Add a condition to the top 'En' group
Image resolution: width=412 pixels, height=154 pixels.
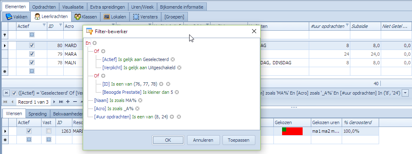[x=95, y=43]
